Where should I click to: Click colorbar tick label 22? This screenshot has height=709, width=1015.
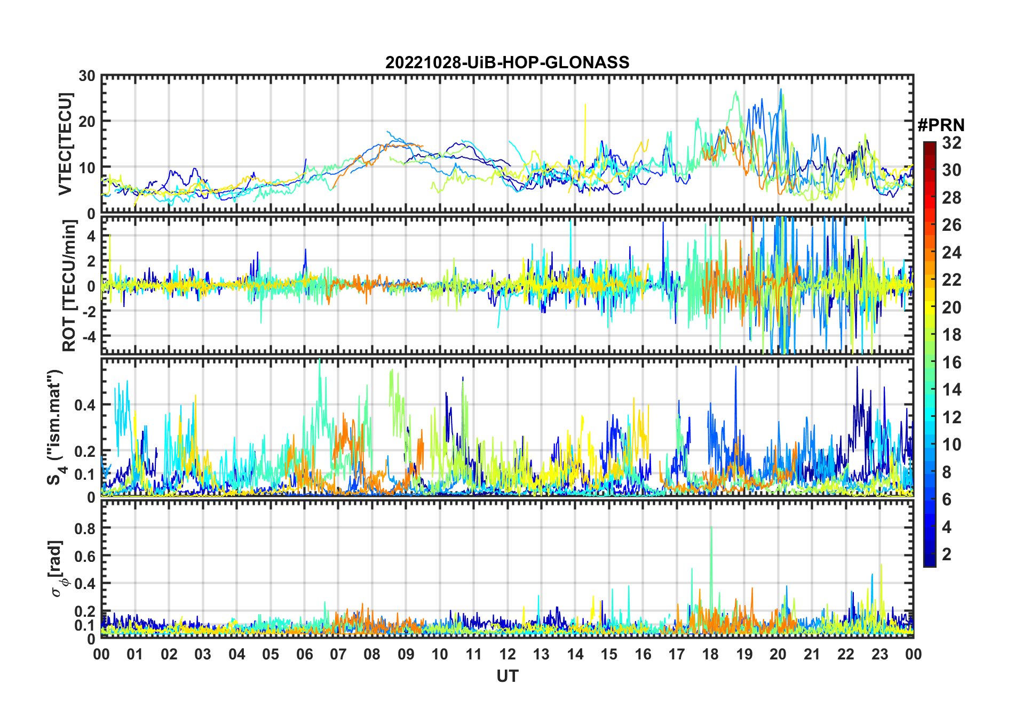(951, 280)
